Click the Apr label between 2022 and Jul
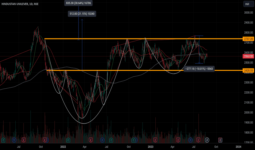The height and width of the screenshot is (150, 255). tap(85, 147)
